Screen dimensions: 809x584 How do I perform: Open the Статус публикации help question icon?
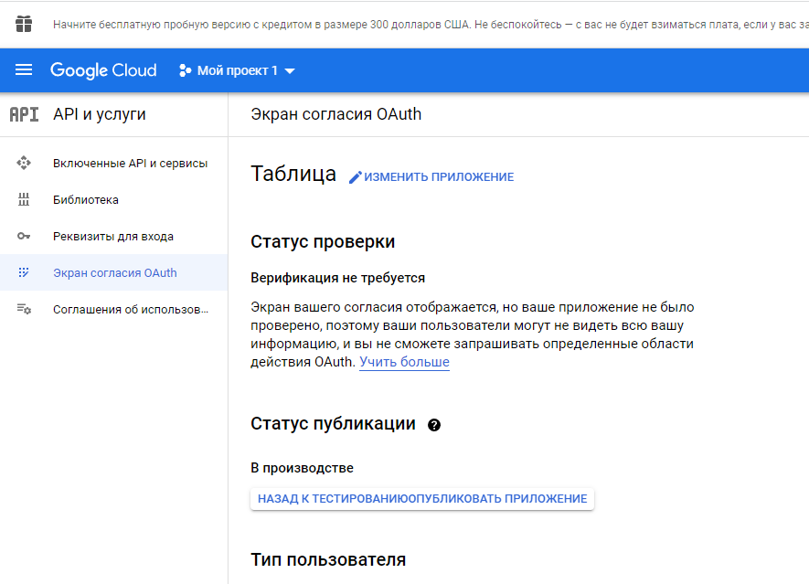434,425
